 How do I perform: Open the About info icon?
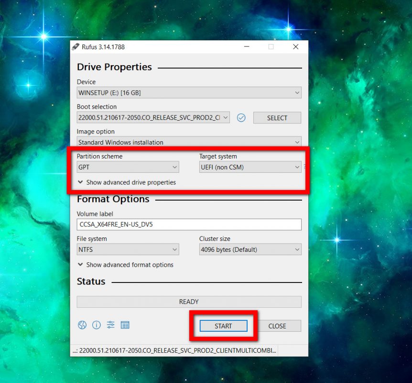[97, 325]
